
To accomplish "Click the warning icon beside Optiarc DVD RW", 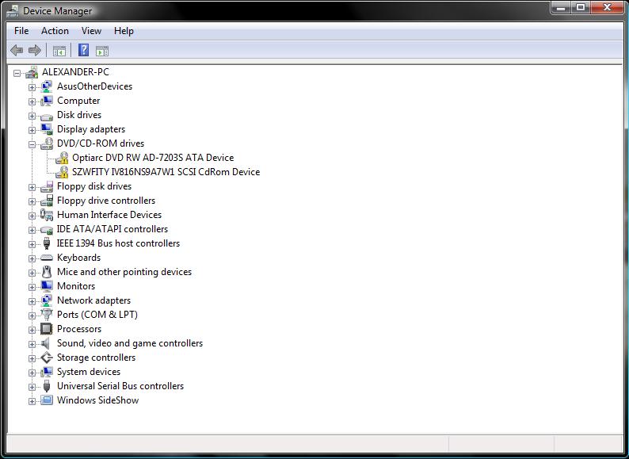I will [62, 158].
